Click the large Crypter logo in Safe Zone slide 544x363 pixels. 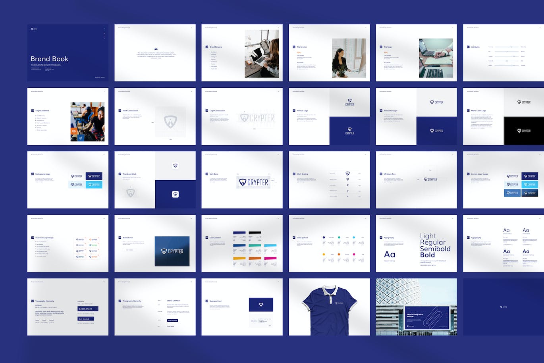coord(254,182)
